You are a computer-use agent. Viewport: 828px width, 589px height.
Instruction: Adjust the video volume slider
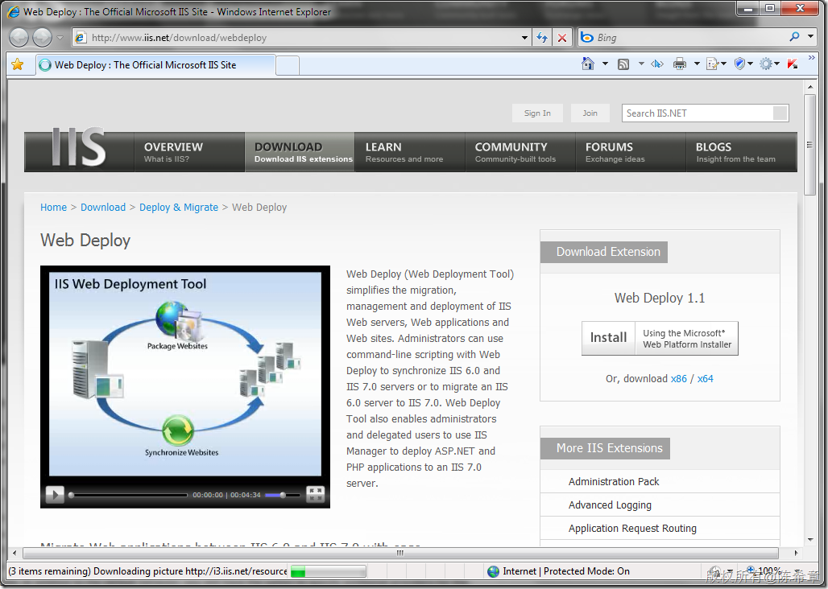point(283,495)
